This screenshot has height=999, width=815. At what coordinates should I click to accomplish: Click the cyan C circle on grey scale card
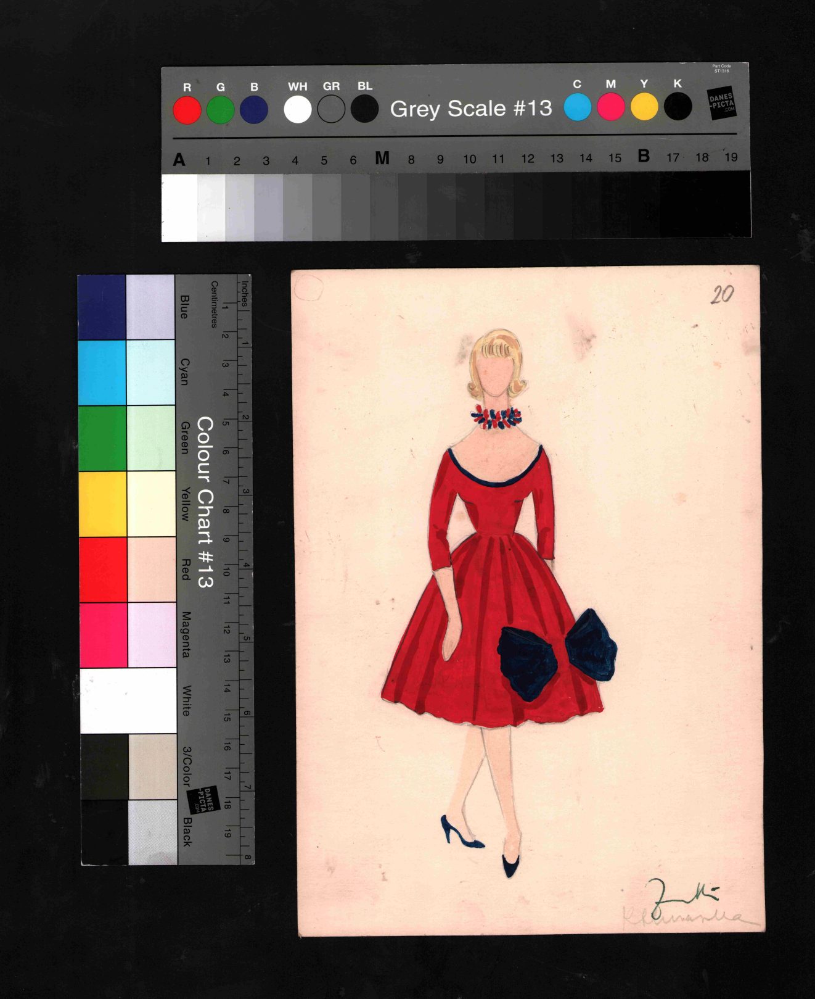577,107
